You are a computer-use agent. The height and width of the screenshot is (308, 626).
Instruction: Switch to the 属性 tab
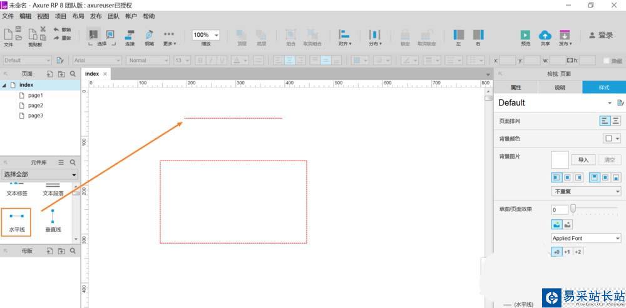pos(516,87)
